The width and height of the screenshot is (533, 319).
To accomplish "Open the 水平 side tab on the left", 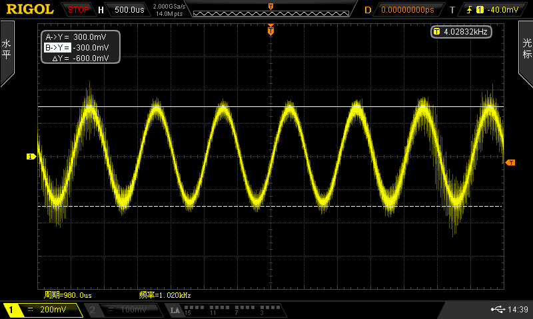I will 7,50.
